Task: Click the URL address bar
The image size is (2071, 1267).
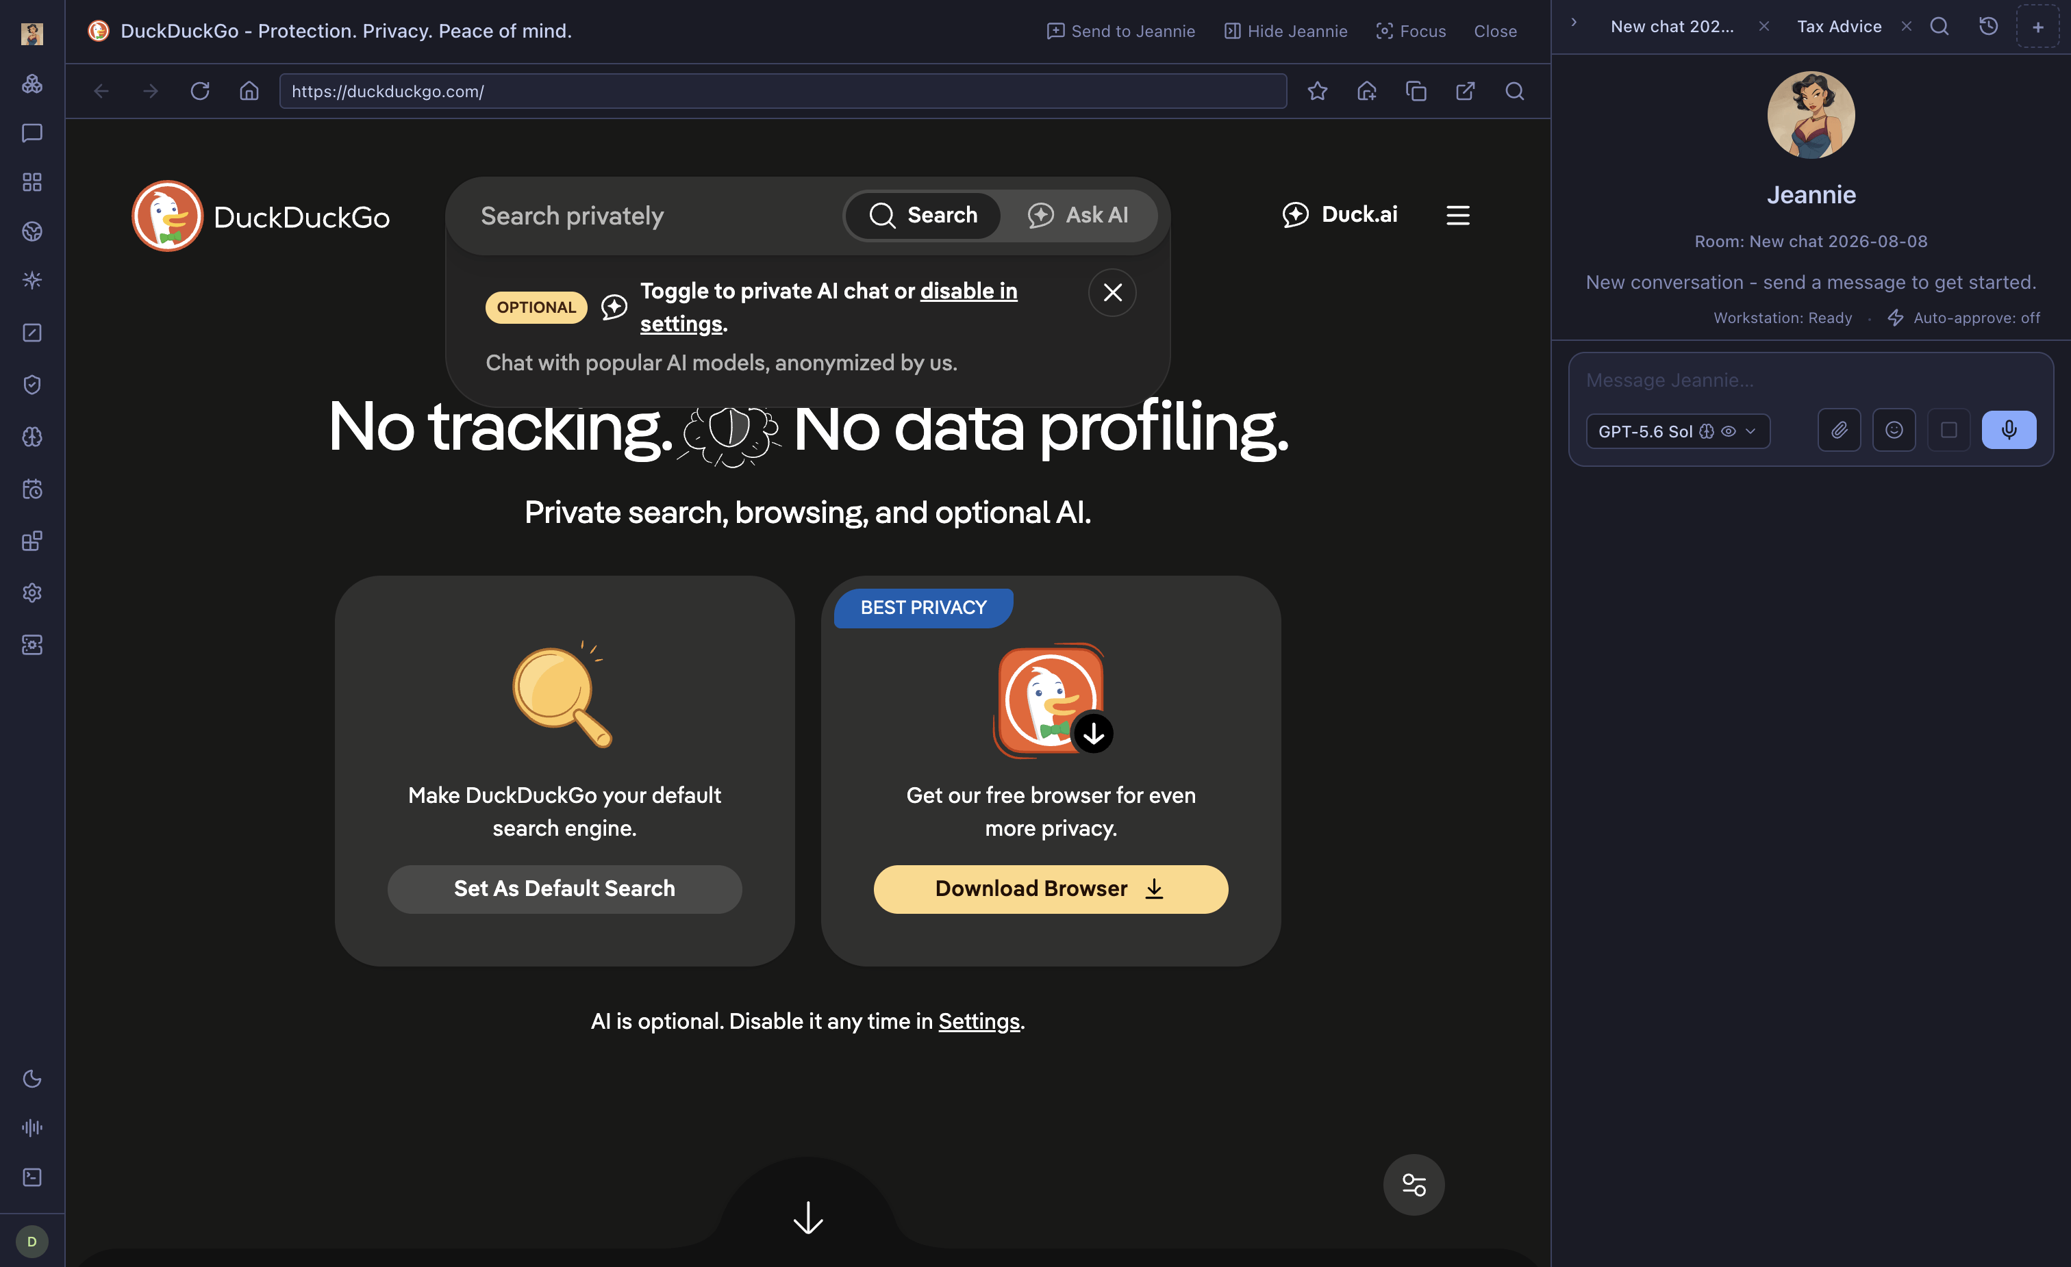Action: (783, 91)
